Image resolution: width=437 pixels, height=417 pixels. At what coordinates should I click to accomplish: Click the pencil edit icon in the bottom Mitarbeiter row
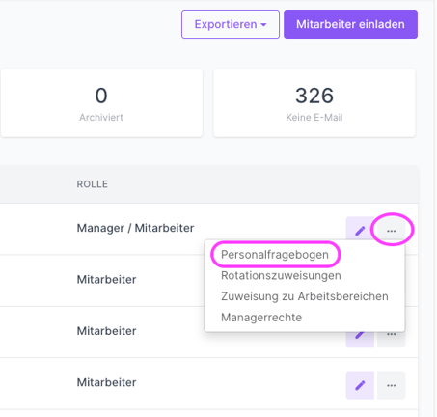[360, 385]
